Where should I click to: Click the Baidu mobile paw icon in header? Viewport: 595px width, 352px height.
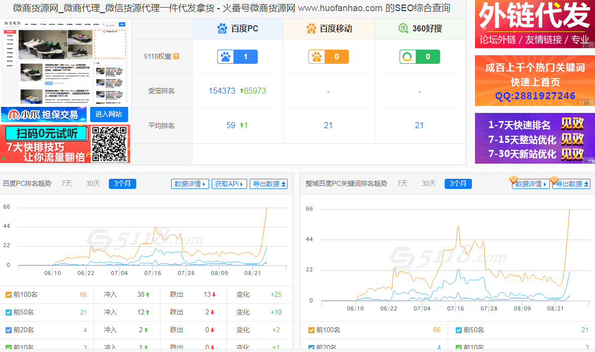click(311, 28)
